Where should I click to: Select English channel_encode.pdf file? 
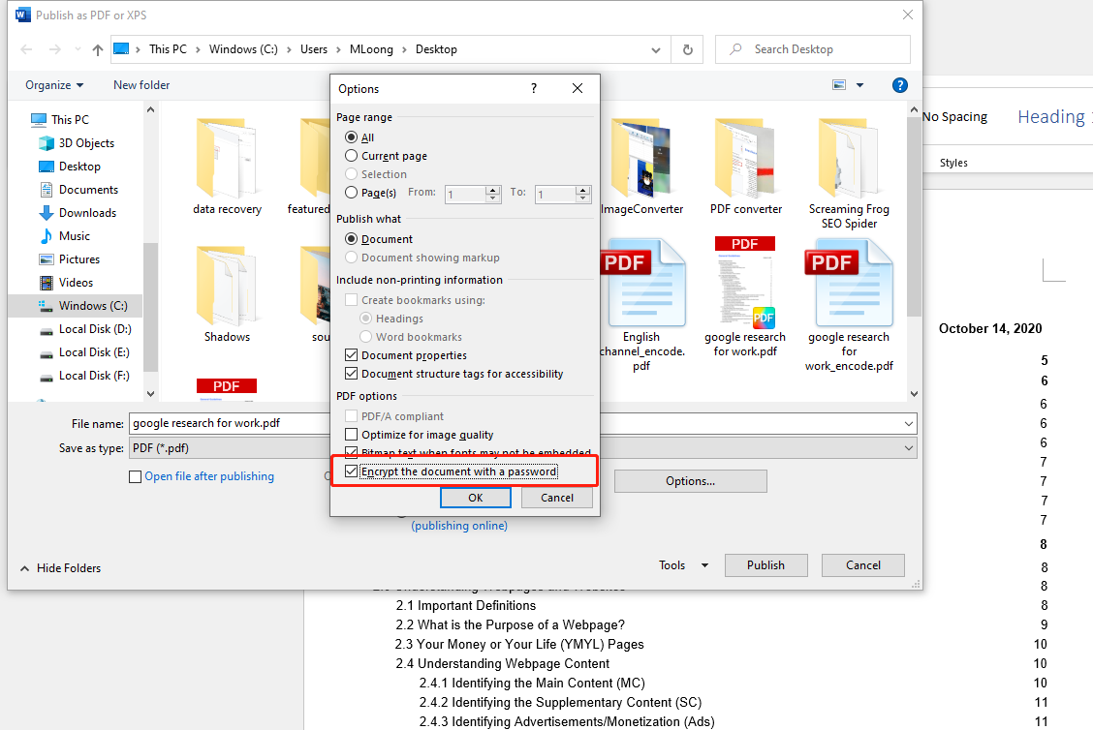tap(641, 304)
